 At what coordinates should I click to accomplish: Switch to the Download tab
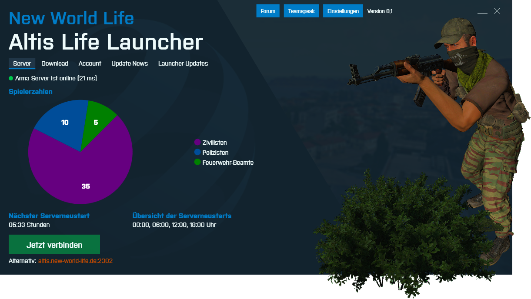(55, 64)
